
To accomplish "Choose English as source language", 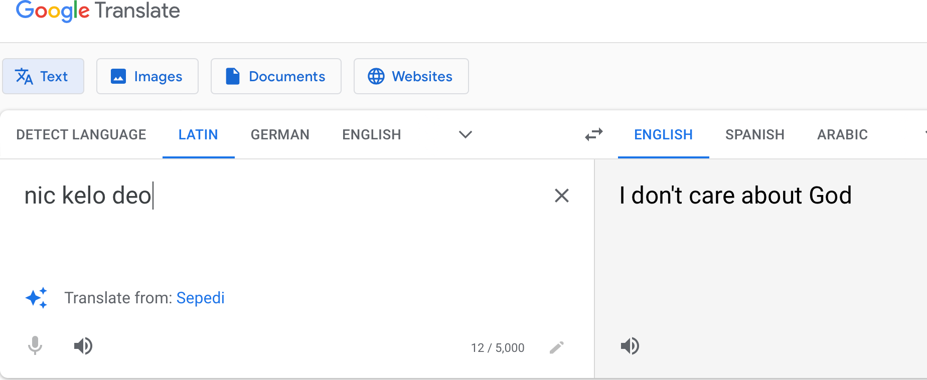I will click(372, 134).
